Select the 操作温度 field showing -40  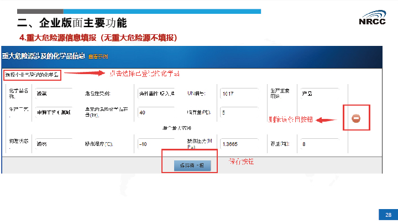(x=157, y=144)
